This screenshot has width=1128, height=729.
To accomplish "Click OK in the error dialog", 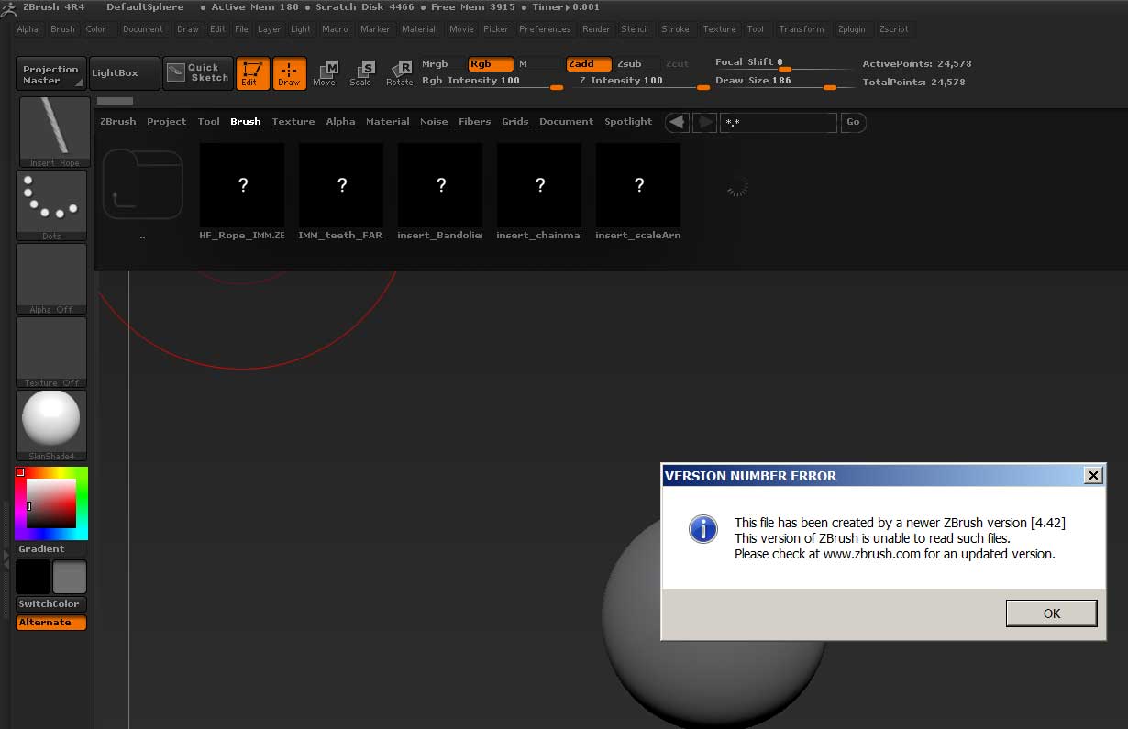I will (1051, 613).
